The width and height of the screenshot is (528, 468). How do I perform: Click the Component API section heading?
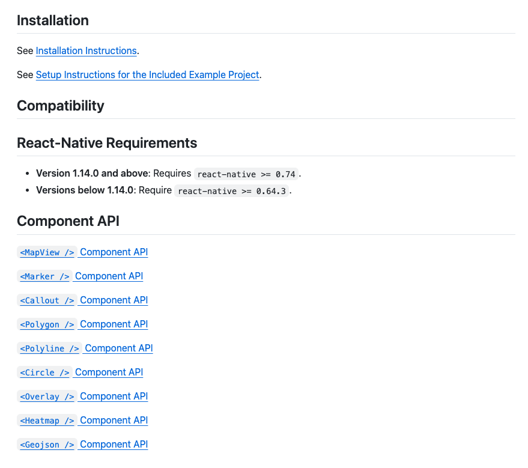tap(68, 221)
